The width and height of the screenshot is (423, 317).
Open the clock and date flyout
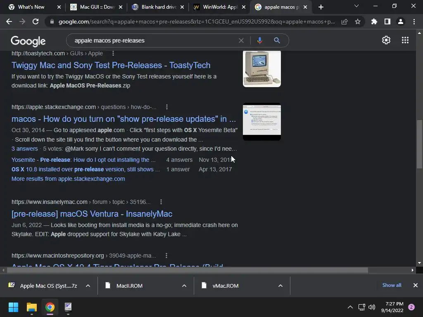pyautogui.click(x=392, y=307)
